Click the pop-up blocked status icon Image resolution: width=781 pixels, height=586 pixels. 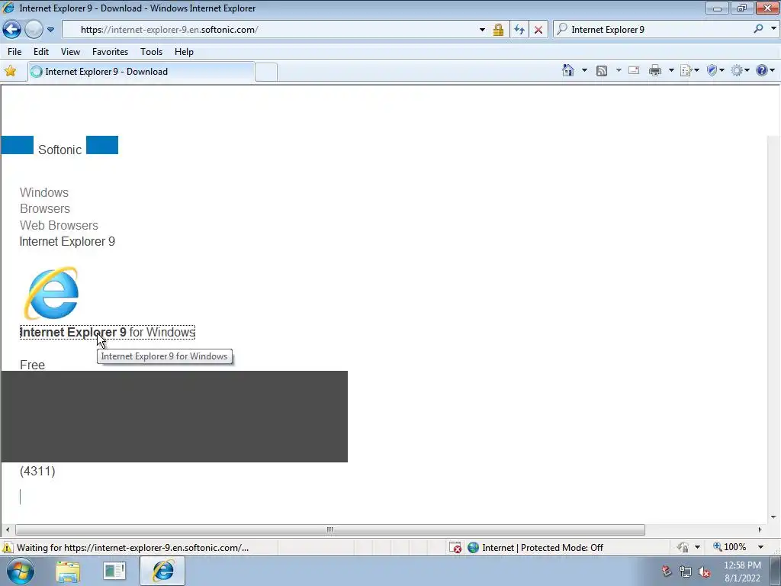[x=455, y=547]
